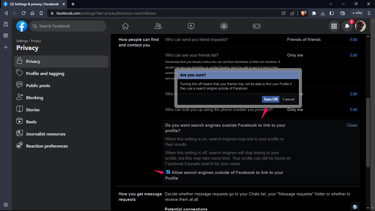Viewport: 375px width, 211px height.
Task: Click the sidebar add plus icon
Action: (x=6, y=47)
